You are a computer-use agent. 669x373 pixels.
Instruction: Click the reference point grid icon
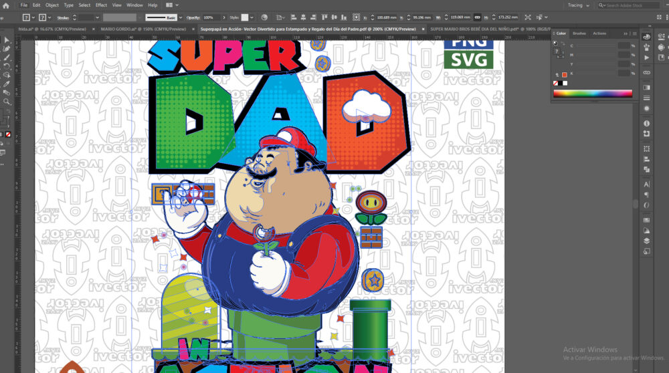(x=357, y=17)
